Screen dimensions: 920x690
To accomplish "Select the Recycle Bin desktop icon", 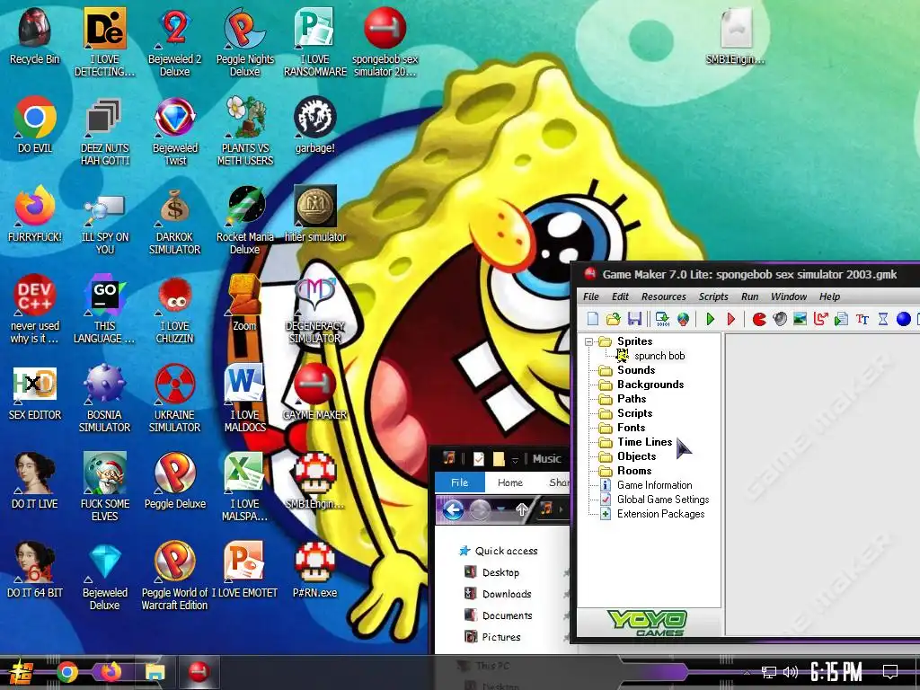I will [x=35, y=36].
